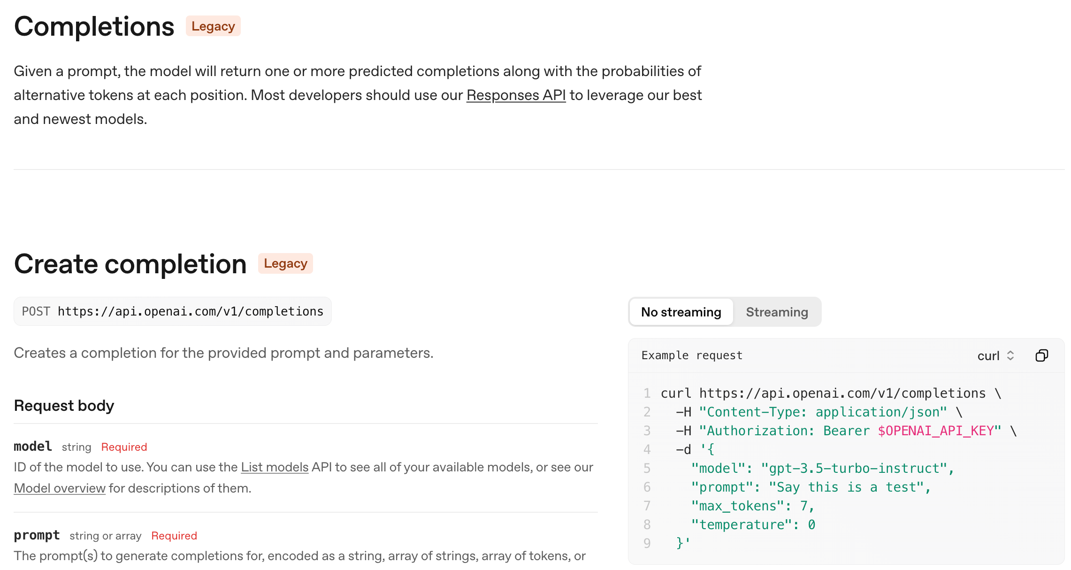This screenshot has height=570, width=1071.
Task: Click the Completions page heading
Action: coord(94,26)
